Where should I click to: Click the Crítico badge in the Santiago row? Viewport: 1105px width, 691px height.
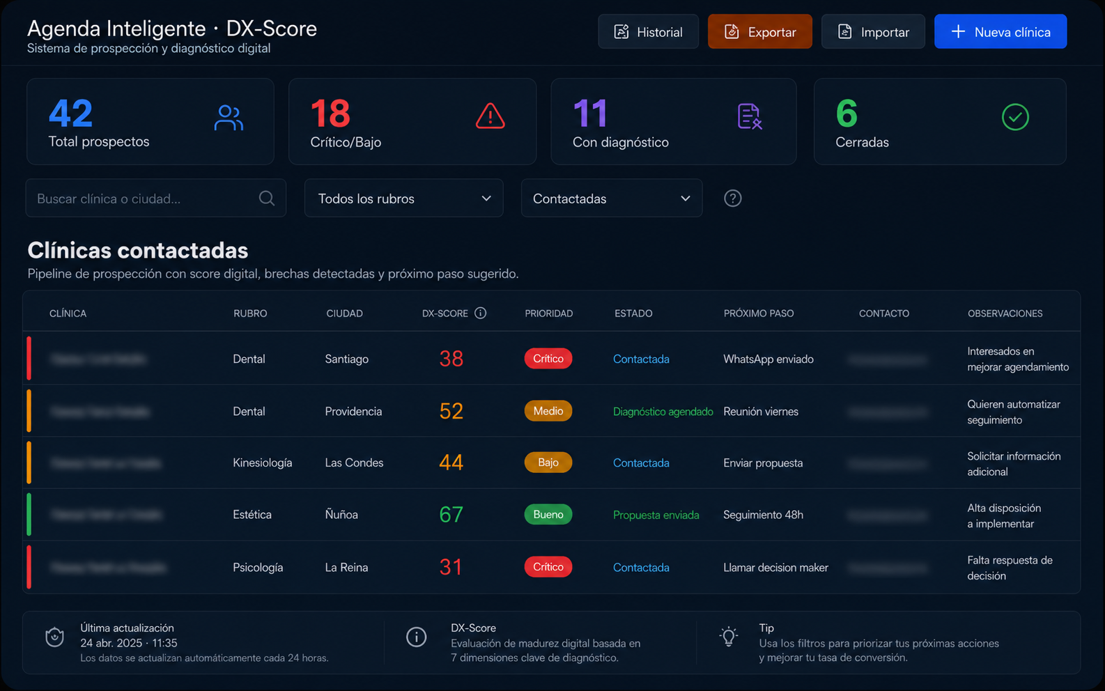(548, 359)
